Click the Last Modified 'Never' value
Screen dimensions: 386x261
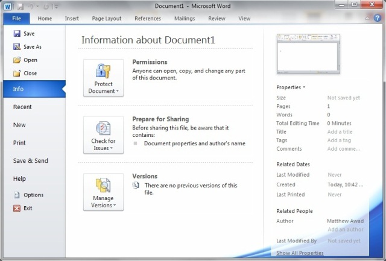coord(335,175)
